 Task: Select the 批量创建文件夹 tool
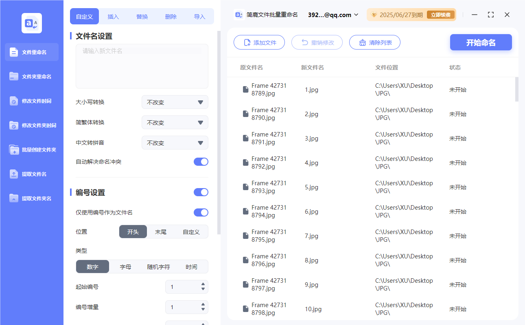tap(31, 149)
